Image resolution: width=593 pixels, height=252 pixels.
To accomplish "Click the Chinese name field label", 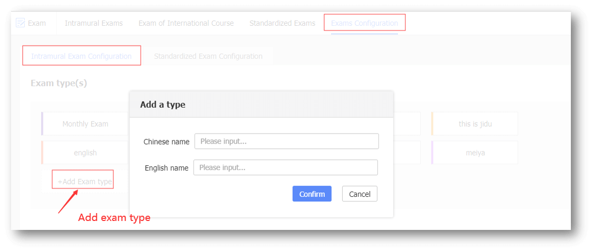I will click(x=167, y=142).
